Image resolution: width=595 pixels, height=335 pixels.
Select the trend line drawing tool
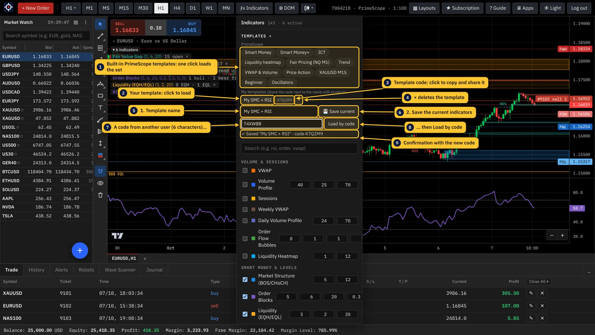[100, 36]
